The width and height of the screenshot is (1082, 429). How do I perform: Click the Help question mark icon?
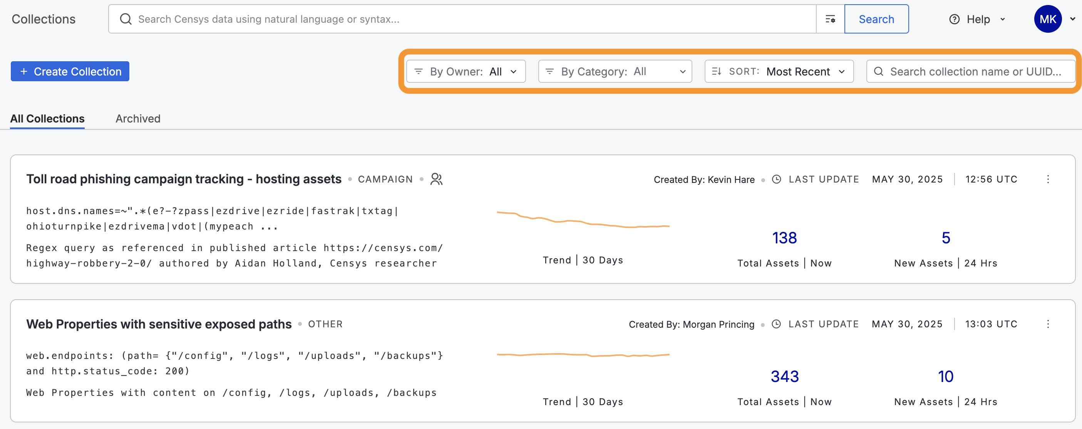point(954,19)
